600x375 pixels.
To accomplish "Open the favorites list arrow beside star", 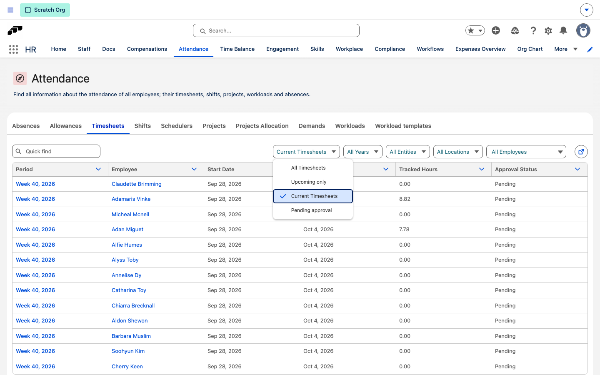I will 480,30.
